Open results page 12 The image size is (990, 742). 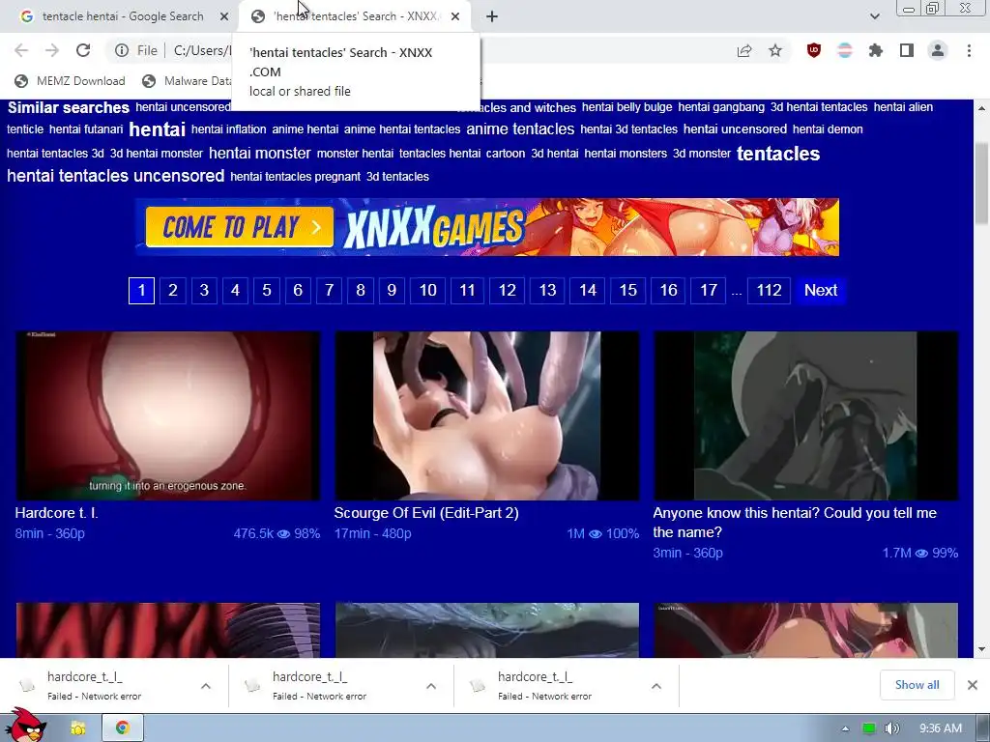point(507,290)
